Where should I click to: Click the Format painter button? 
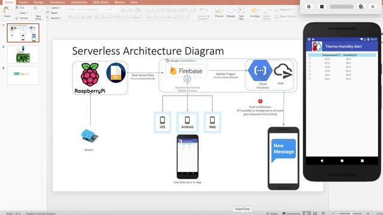click(x=22, y=18)
